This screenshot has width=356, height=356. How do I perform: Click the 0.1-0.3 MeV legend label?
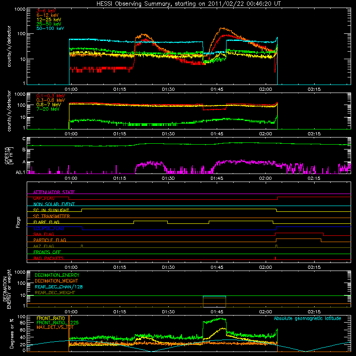(51, 96)
